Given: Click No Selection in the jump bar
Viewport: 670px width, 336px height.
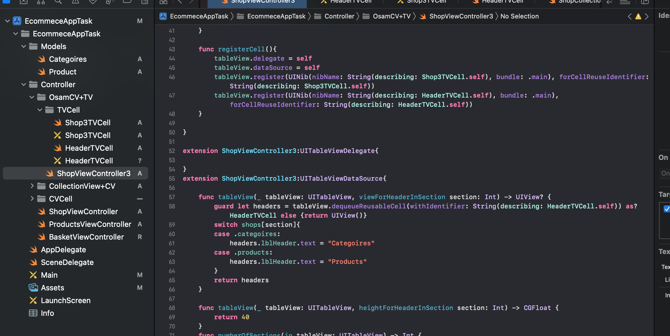Looking at the screenshot, I should coord(519,16).
